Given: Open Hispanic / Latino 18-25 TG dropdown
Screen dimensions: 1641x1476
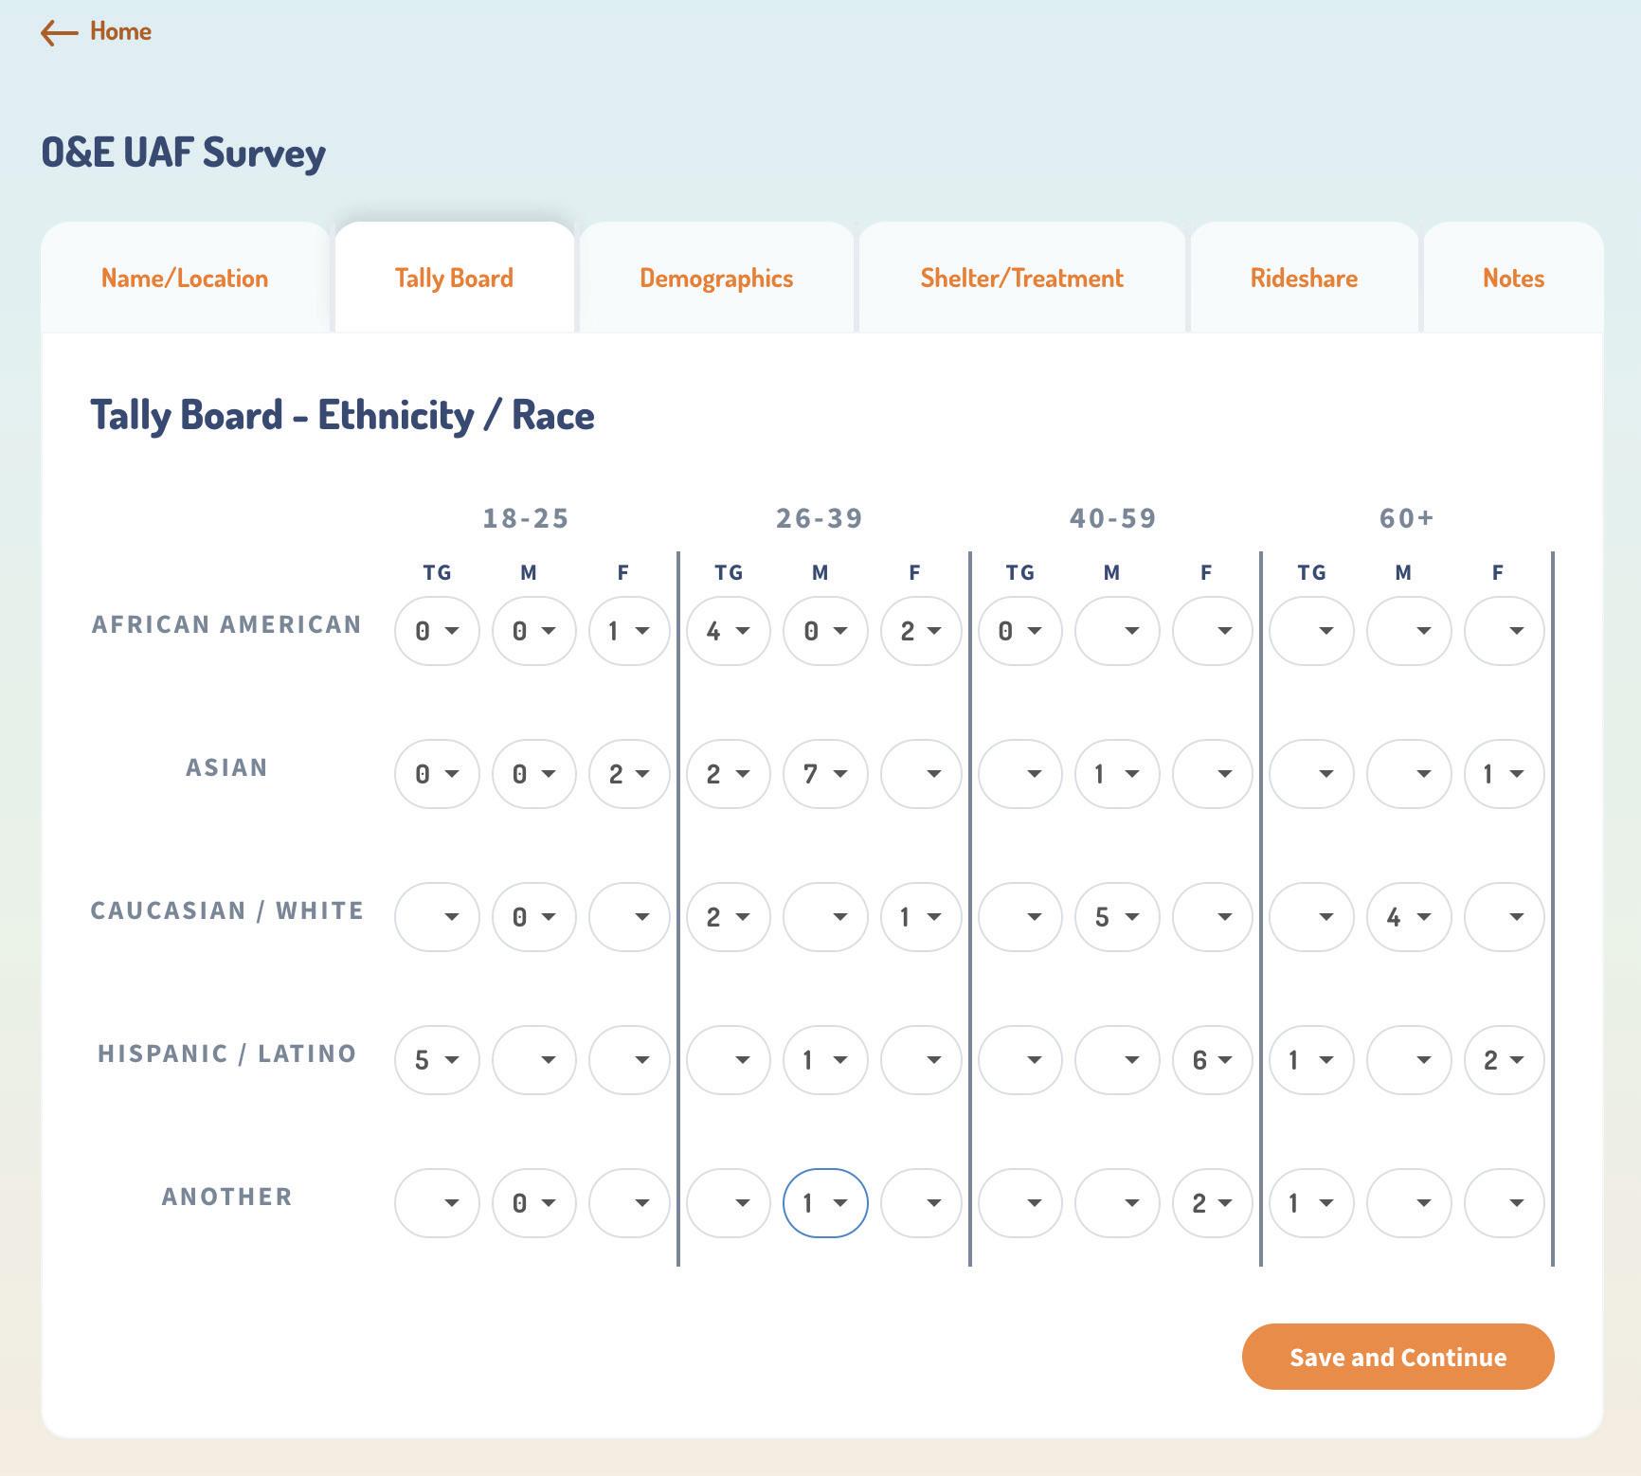Looking at the screenshot, I should (x=437, y=1060).
